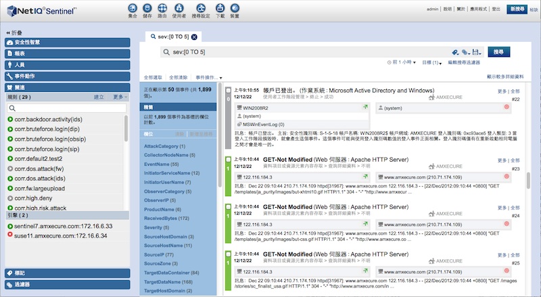Open the 儲存 (storage) toolbar icon
The height and width of the screenshot is (297, 541).
point(147,8)
